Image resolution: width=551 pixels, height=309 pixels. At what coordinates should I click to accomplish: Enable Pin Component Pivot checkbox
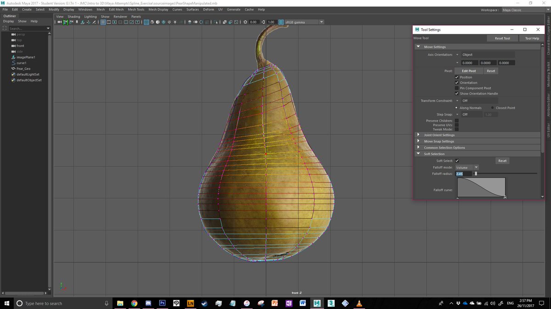pyautogui.click(x=457, y=88)
